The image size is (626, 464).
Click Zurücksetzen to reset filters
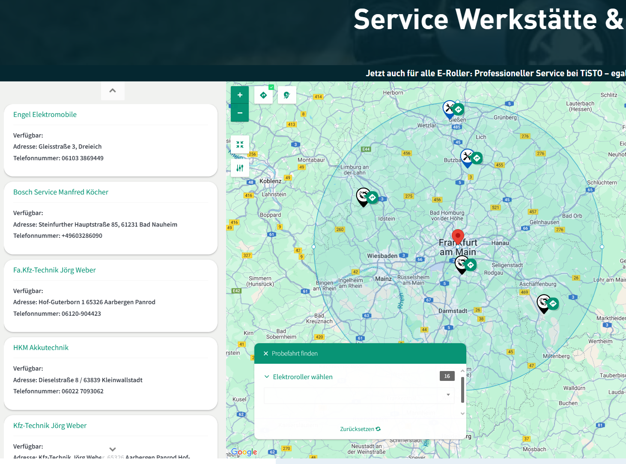tap(360, 429)
